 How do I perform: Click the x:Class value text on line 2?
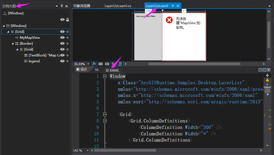pyautogui.click(x=191, y=83)
